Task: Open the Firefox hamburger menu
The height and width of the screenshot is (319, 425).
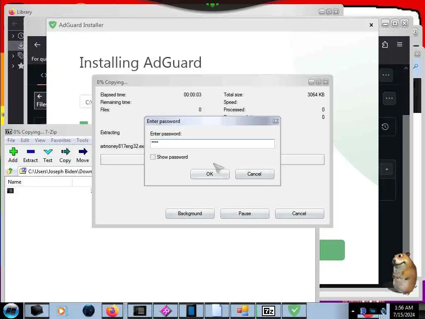Action: 400,44
